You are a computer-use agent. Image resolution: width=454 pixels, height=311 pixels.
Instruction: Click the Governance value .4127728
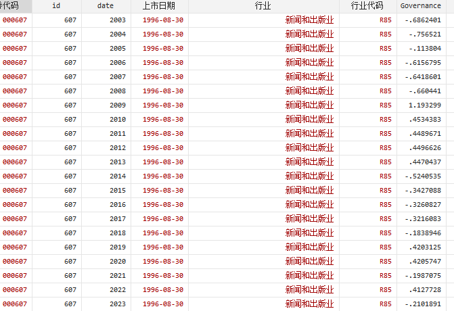(x=424, y=290)
